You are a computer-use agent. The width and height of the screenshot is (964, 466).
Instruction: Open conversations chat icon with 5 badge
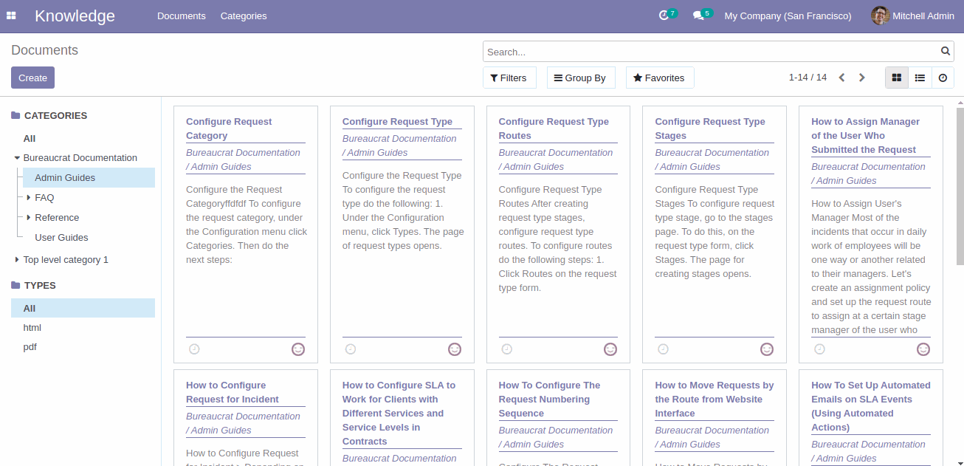698,16
